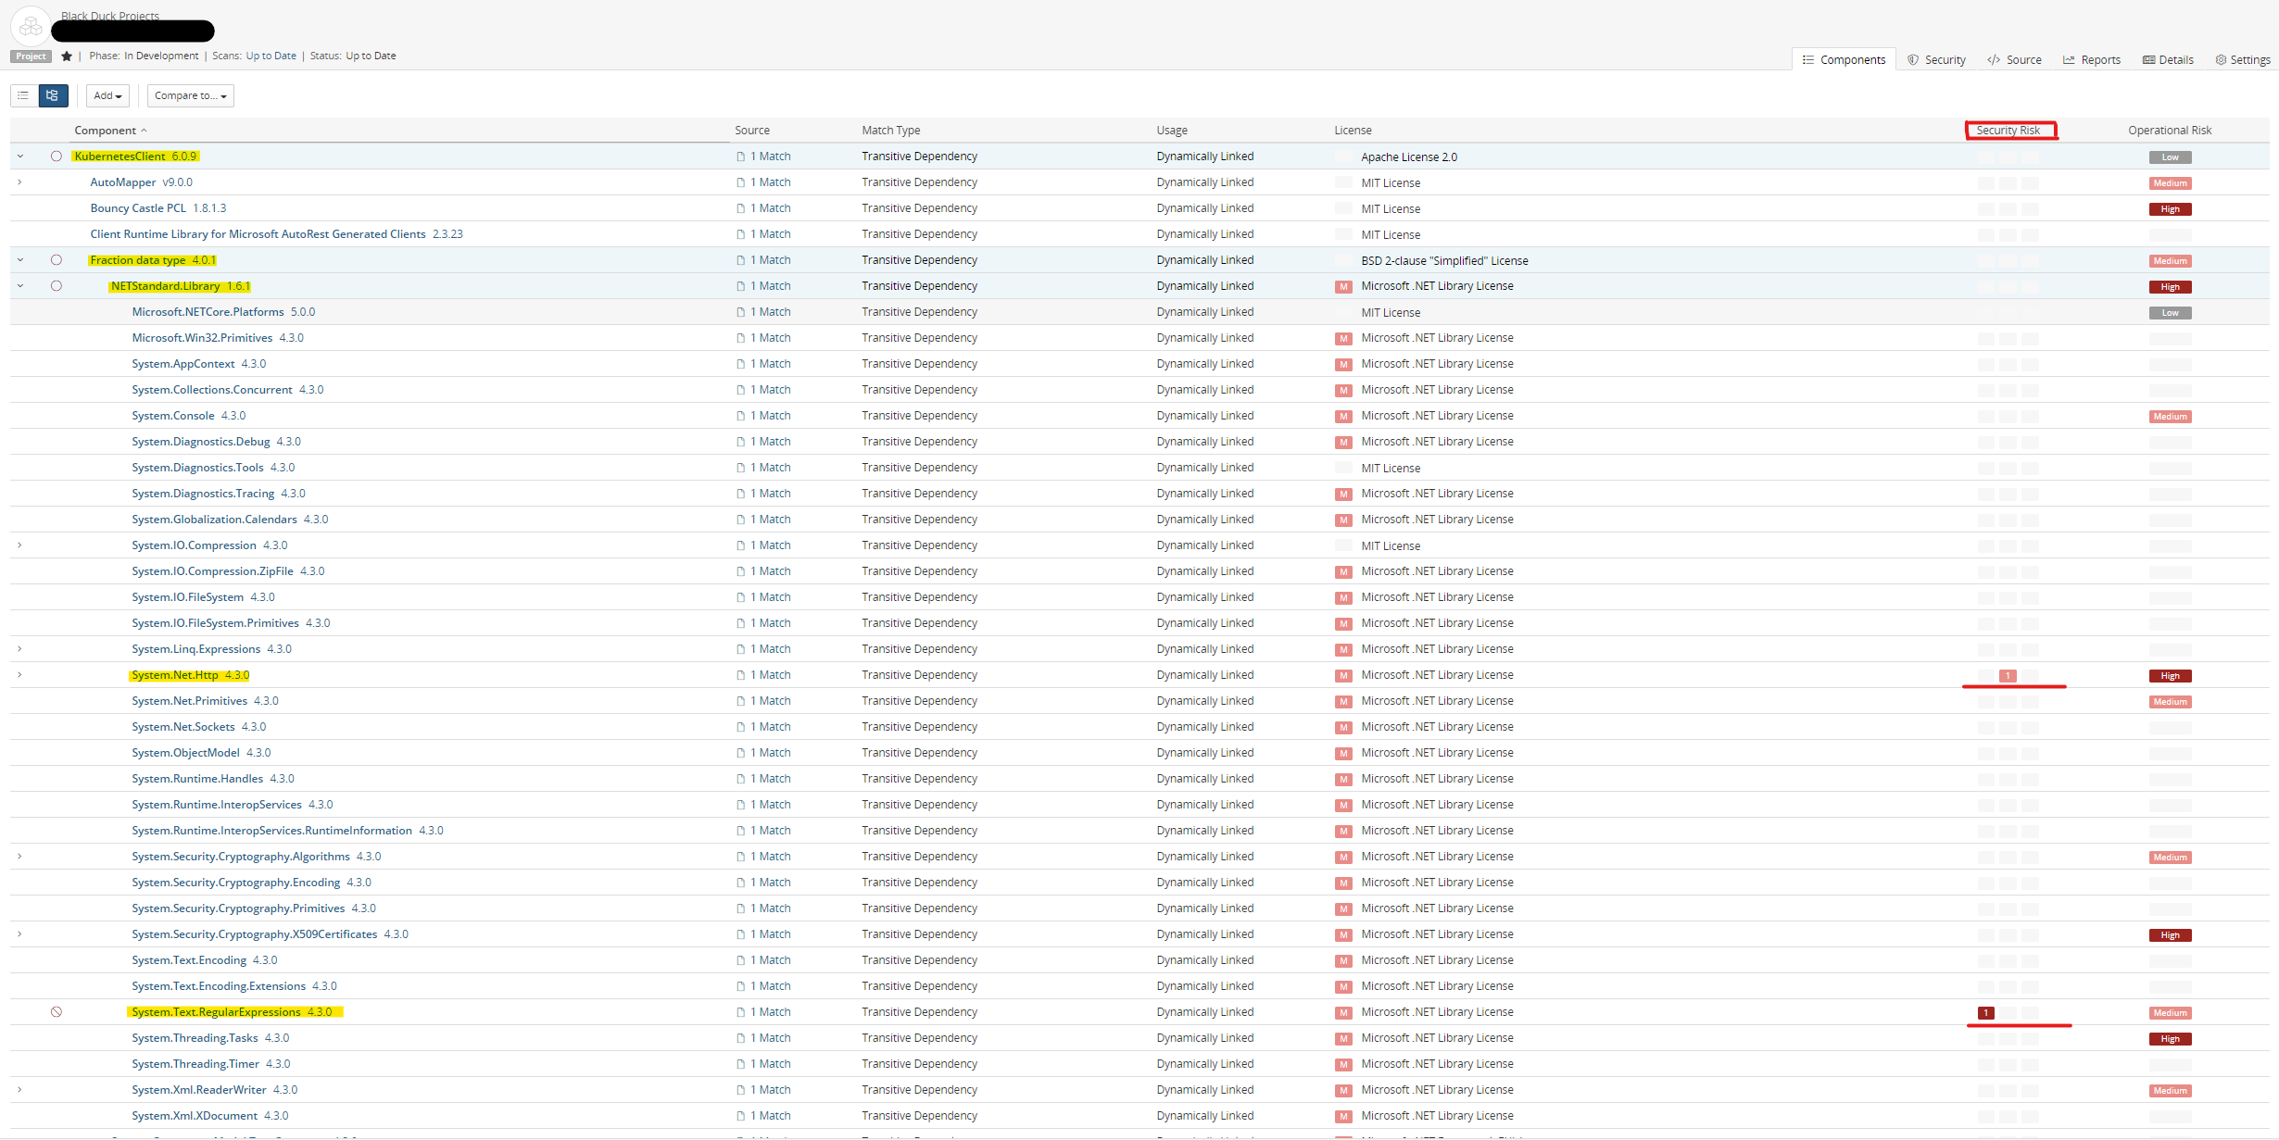Open Apache License 2.0 link
The image size is (2279, 1140).
1409,157
